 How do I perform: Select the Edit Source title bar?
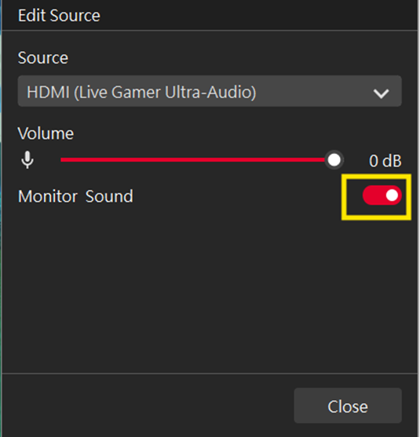click(210, 15)
